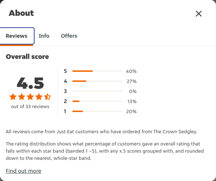Image resolution: width=216 pixels, height=181 pixels.
Task: Open the Offers tab
Action: coord(69,36)
